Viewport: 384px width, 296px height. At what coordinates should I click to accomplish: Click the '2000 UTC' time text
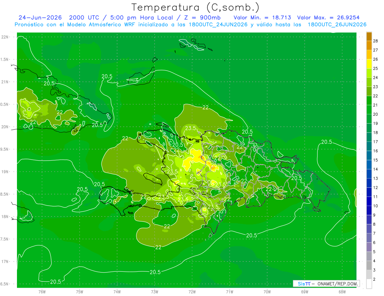tap(84, 18)
